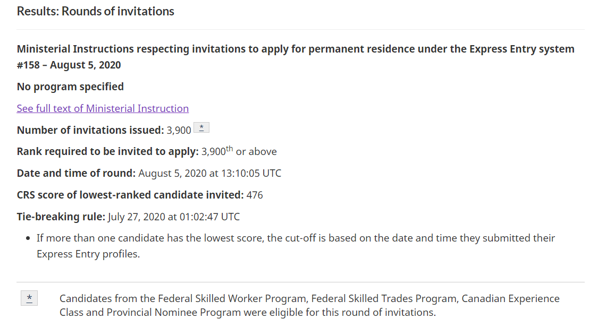
Task: Click the "Number of invitations issued" label
Action: 90,130
